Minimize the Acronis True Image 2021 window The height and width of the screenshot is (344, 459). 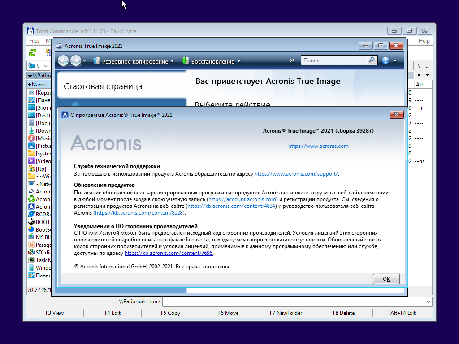[365, 46]
